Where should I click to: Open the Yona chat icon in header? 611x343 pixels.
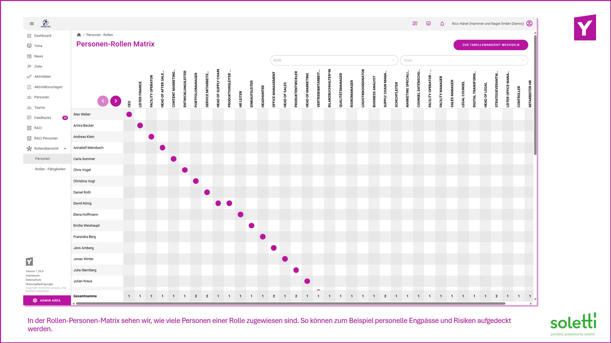pyautogui.click(x=429, y=24)
